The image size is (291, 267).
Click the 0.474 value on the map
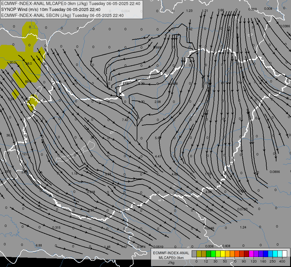[x=141, y=247]
